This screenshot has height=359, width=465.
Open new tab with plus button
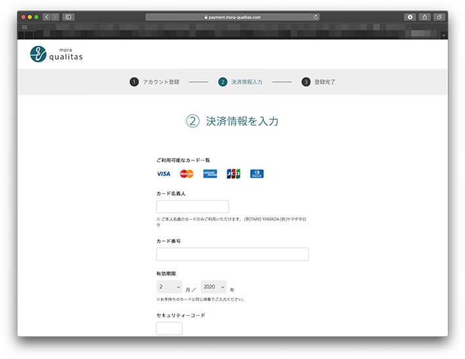click(443, 35)
